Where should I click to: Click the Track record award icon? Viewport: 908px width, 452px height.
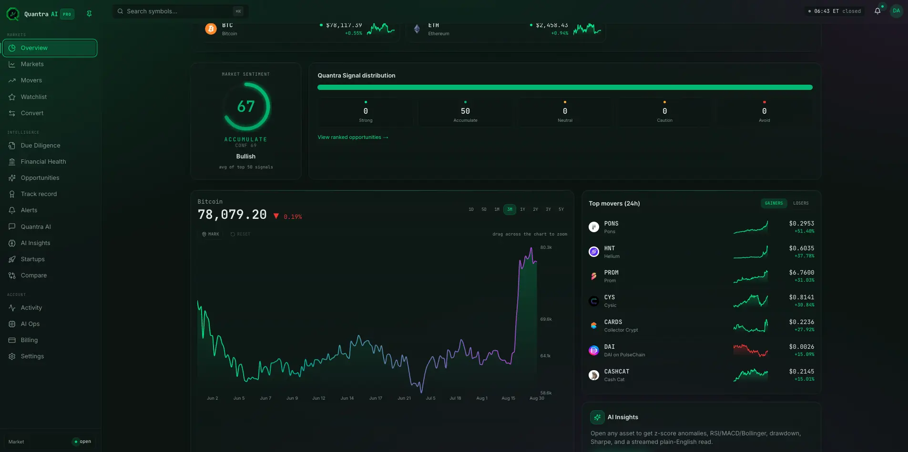click(x=12, y=194)
